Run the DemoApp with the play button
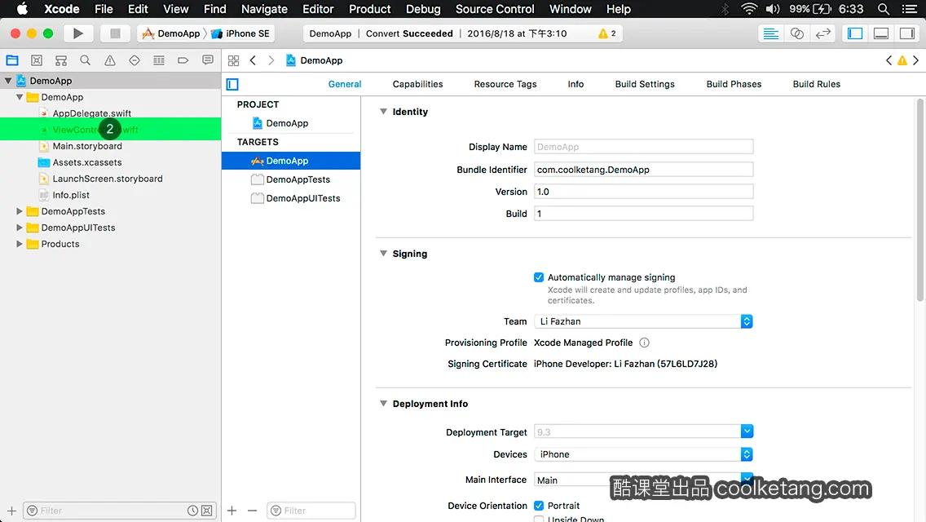This screenshot has height=522, width=926. [78, 33]
